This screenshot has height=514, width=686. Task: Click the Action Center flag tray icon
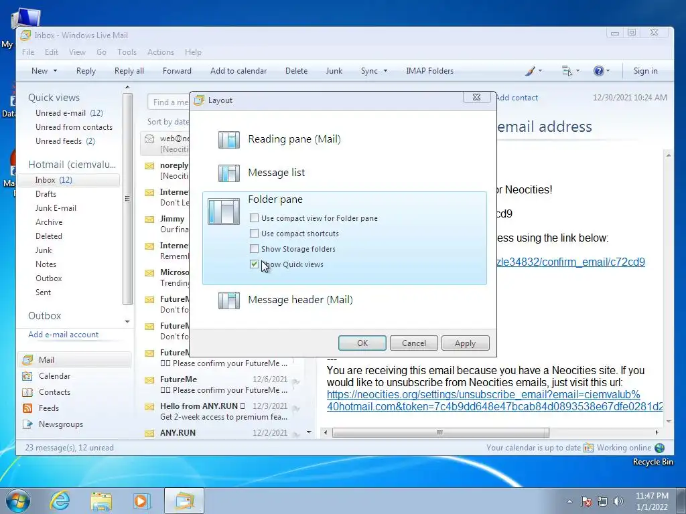click(586, 501)
